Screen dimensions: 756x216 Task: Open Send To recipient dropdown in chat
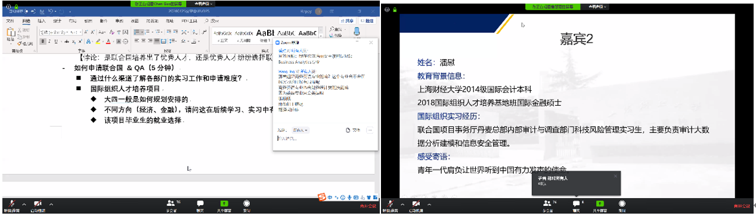tap(300, 129)
